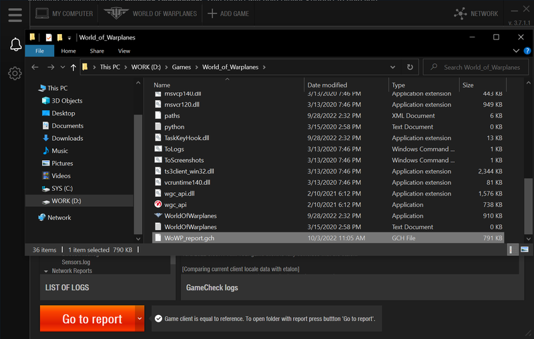The width and height of the screenshot is (534, 339).
Task: Select the ToLogs command script icon
Action: pyautogui.click(x=158, y=149)
